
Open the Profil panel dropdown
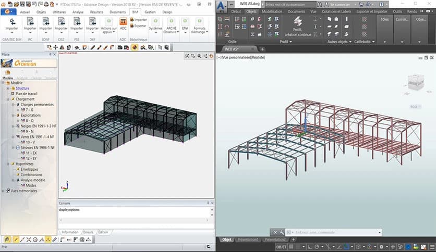(x=286, y=42)
